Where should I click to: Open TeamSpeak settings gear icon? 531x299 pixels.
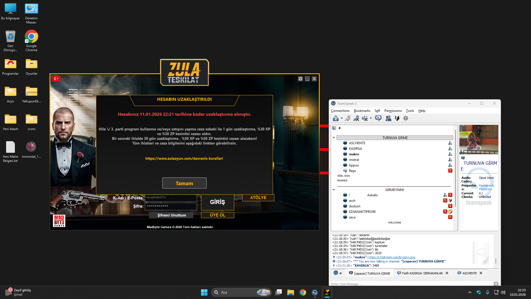(406, 118)
